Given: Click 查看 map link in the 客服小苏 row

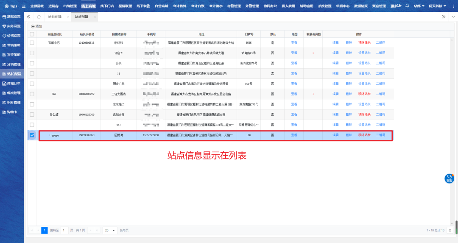Looking at the screenshot, I should pyautogui.click(x=294, y=43).
